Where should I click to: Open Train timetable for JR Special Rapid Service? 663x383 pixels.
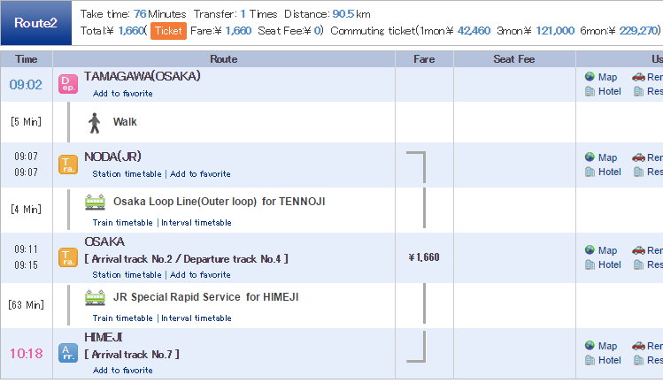123,318
